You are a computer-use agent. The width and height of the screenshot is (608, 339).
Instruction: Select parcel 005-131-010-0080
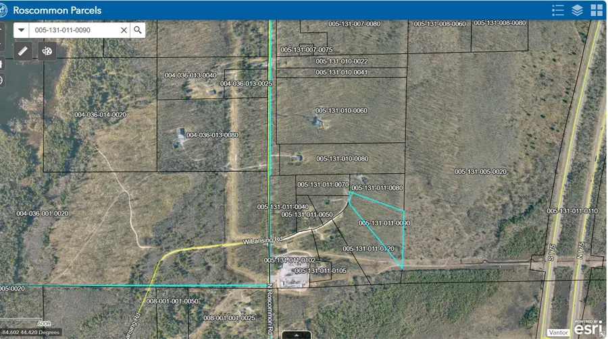pos(342,158)
